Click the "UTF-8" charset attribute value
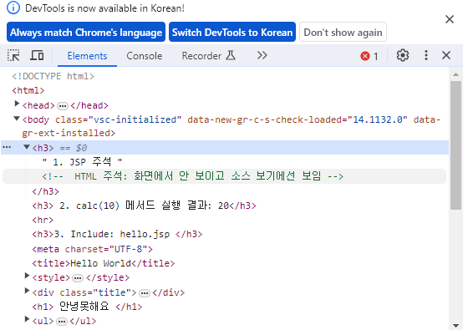463x330 pixels. 128,249
